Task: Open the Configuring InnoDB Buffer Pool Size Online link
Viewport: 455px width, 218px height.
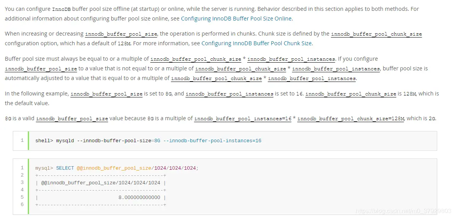Action: (236, 18)
